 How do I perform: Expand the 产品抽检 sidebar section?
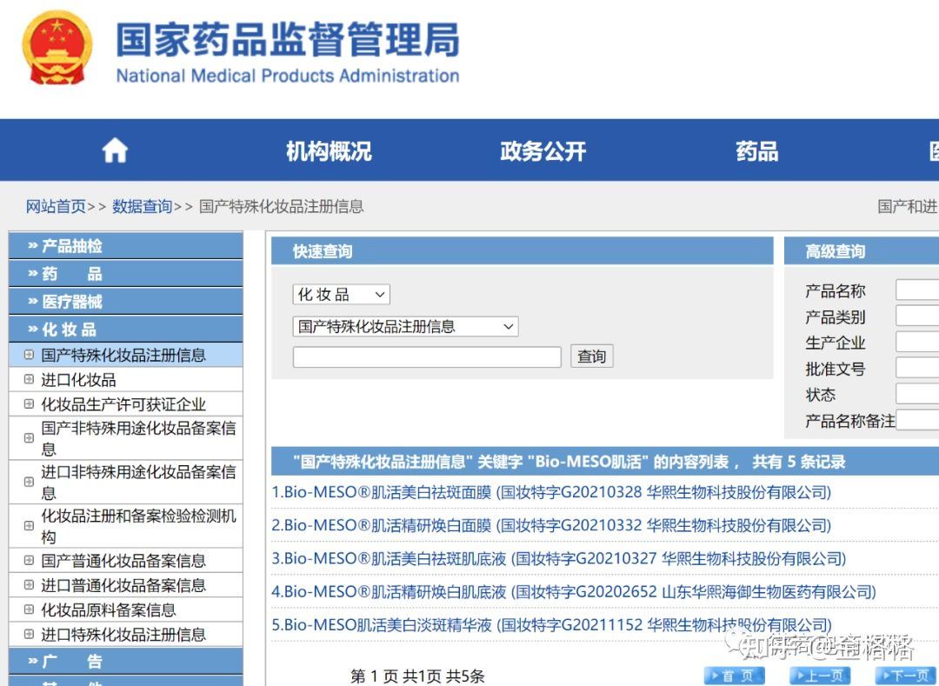coord(126,246)
